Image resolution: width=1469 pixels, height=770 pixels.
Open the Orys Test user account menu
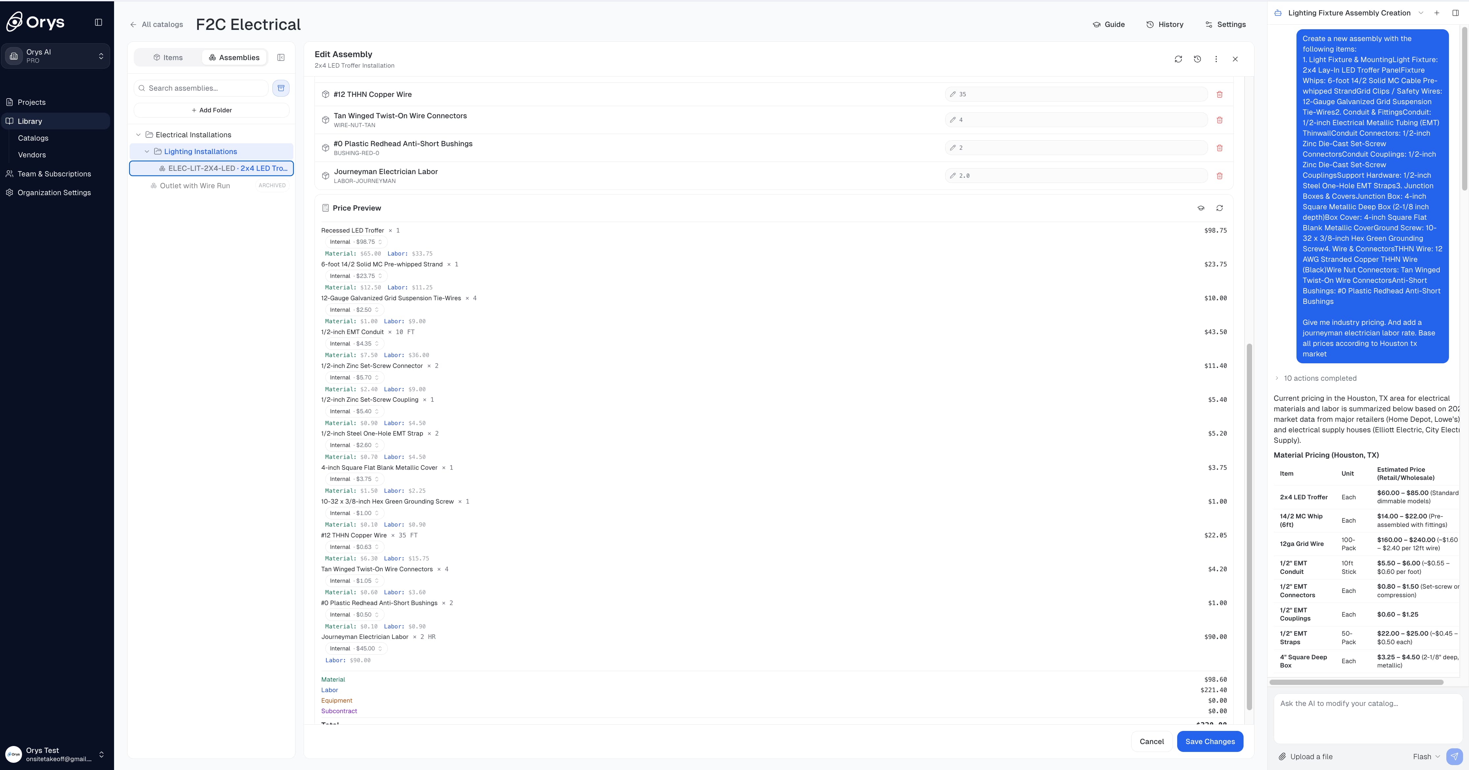(x=56, y=754)
